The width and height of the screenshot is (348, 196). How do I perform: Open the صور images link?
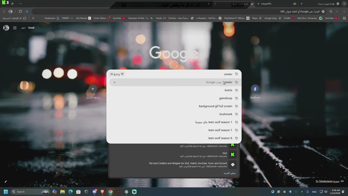pos(23,28)
